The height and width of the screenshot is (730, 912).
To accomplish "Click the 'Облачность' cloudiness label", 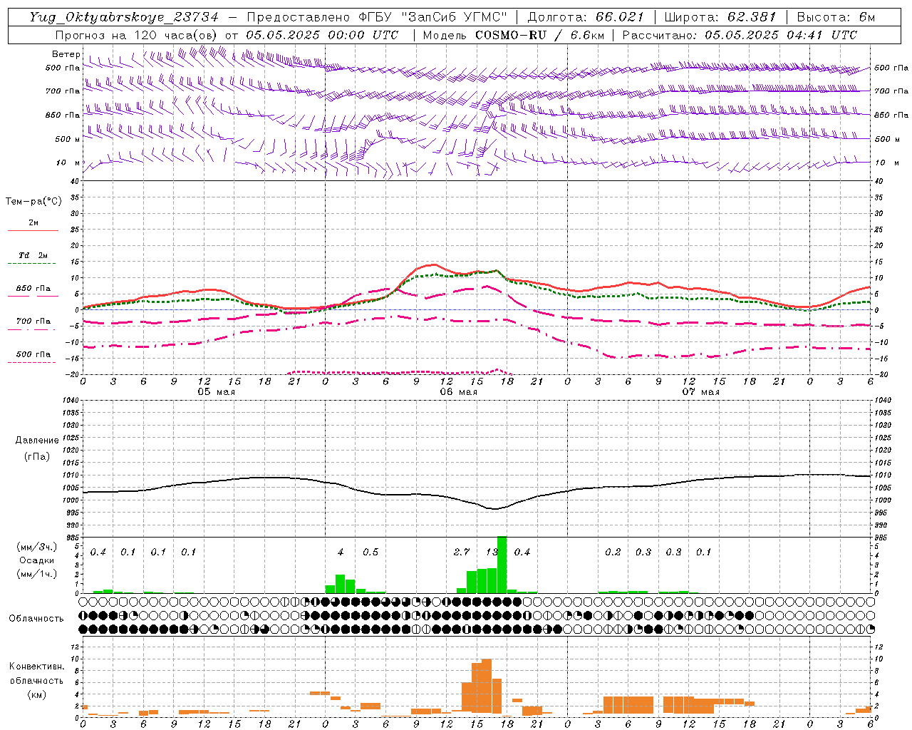I will click(36, 619).
